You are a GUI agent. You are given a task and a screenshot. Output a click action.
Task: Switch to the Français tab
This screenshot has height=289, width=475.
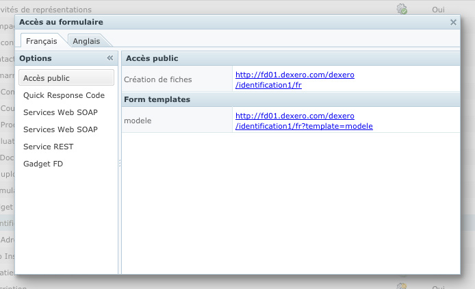[x=42, y=42]
